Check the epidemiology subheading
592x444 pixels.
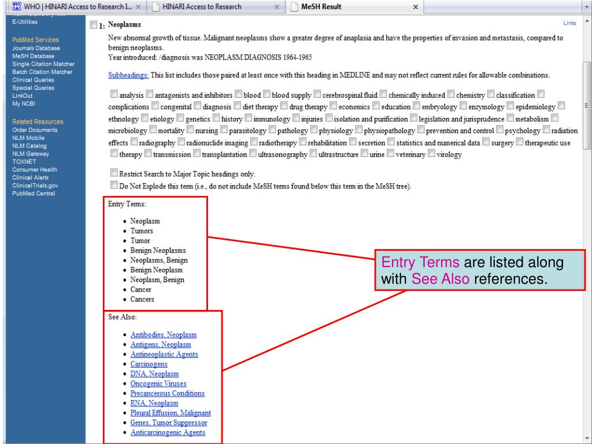point(510,106)
